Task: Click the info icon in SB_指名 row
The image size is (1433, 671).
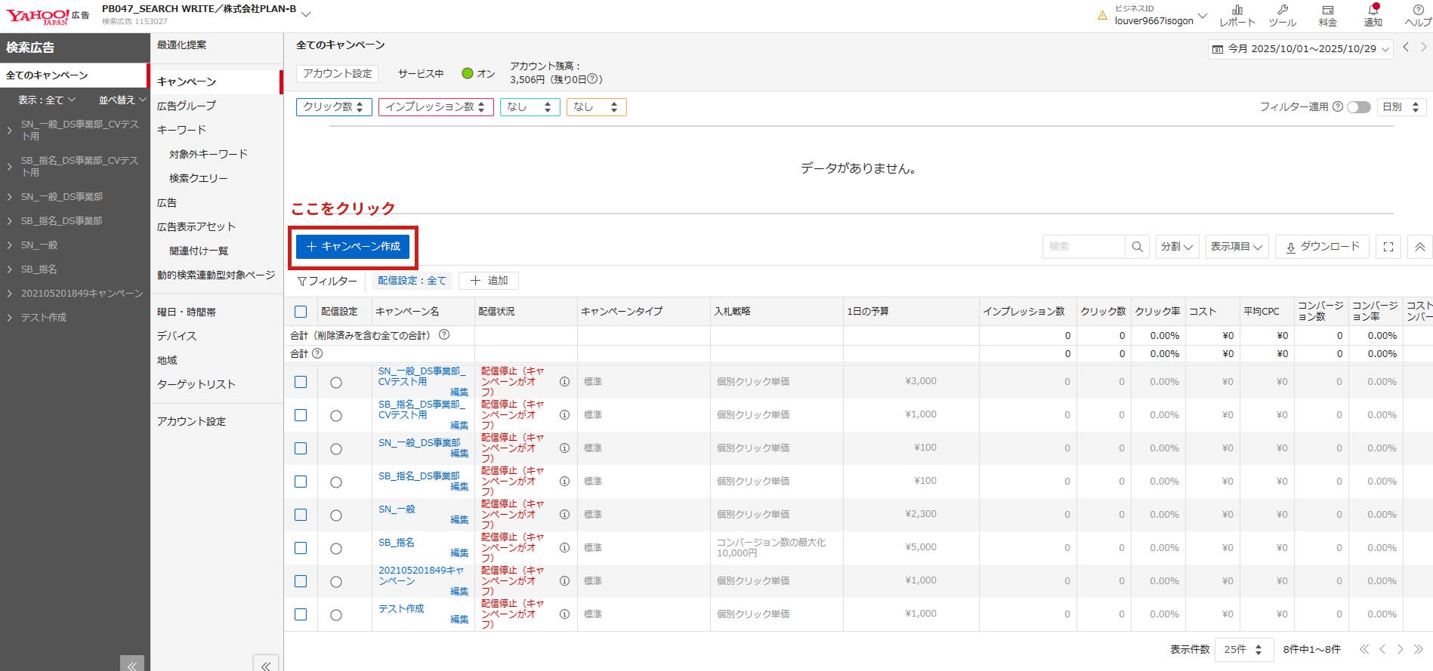Action: tap(564, 548)
